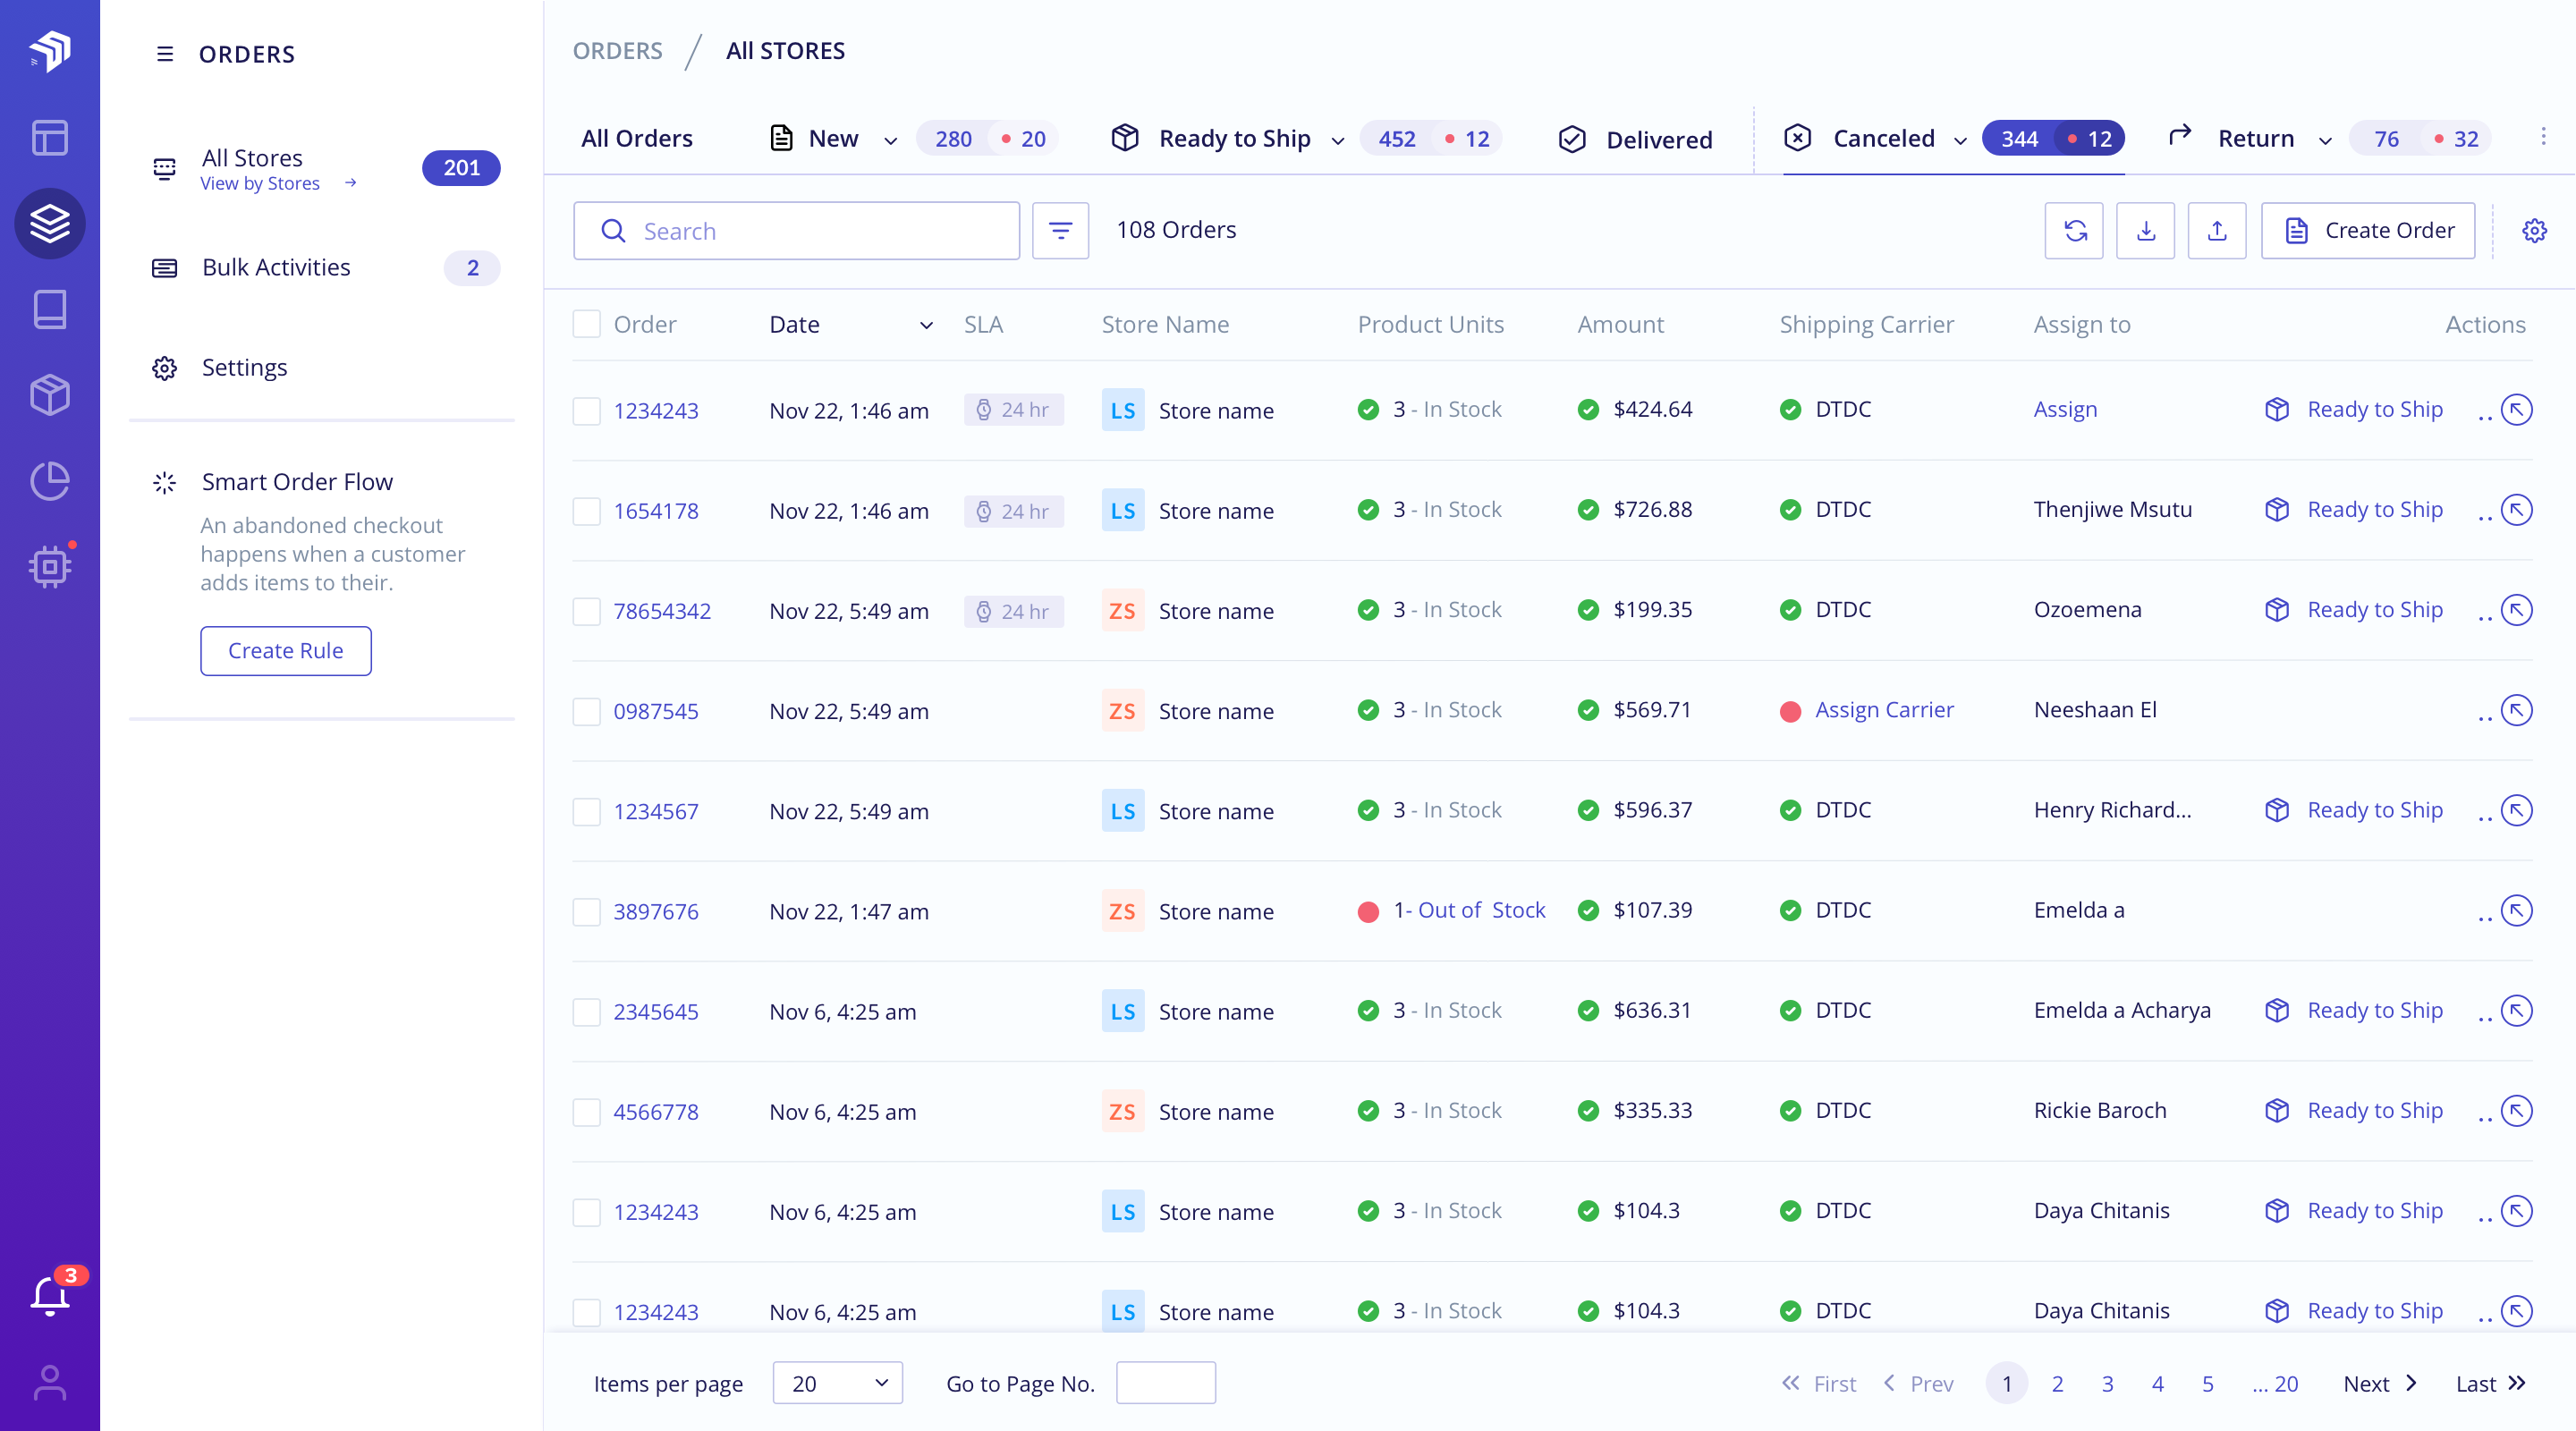Click the upload orders icon
Viewport: 2576px width, 1431px height.
point(2216,231)
